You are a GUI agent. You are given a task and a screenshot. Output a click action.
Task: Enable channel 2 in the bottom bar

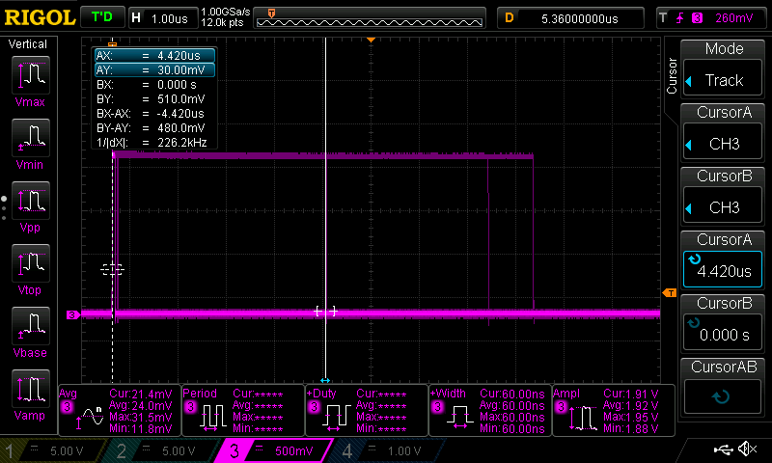162,450
